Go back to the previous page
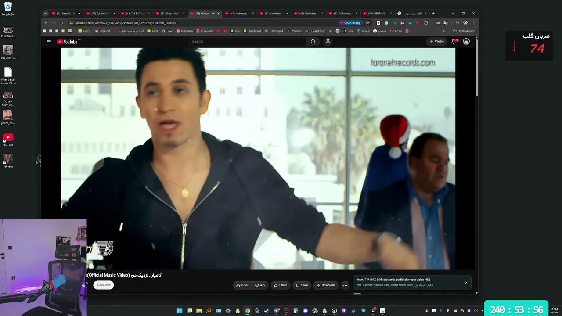562x316 pixels. tap(46, 23)
